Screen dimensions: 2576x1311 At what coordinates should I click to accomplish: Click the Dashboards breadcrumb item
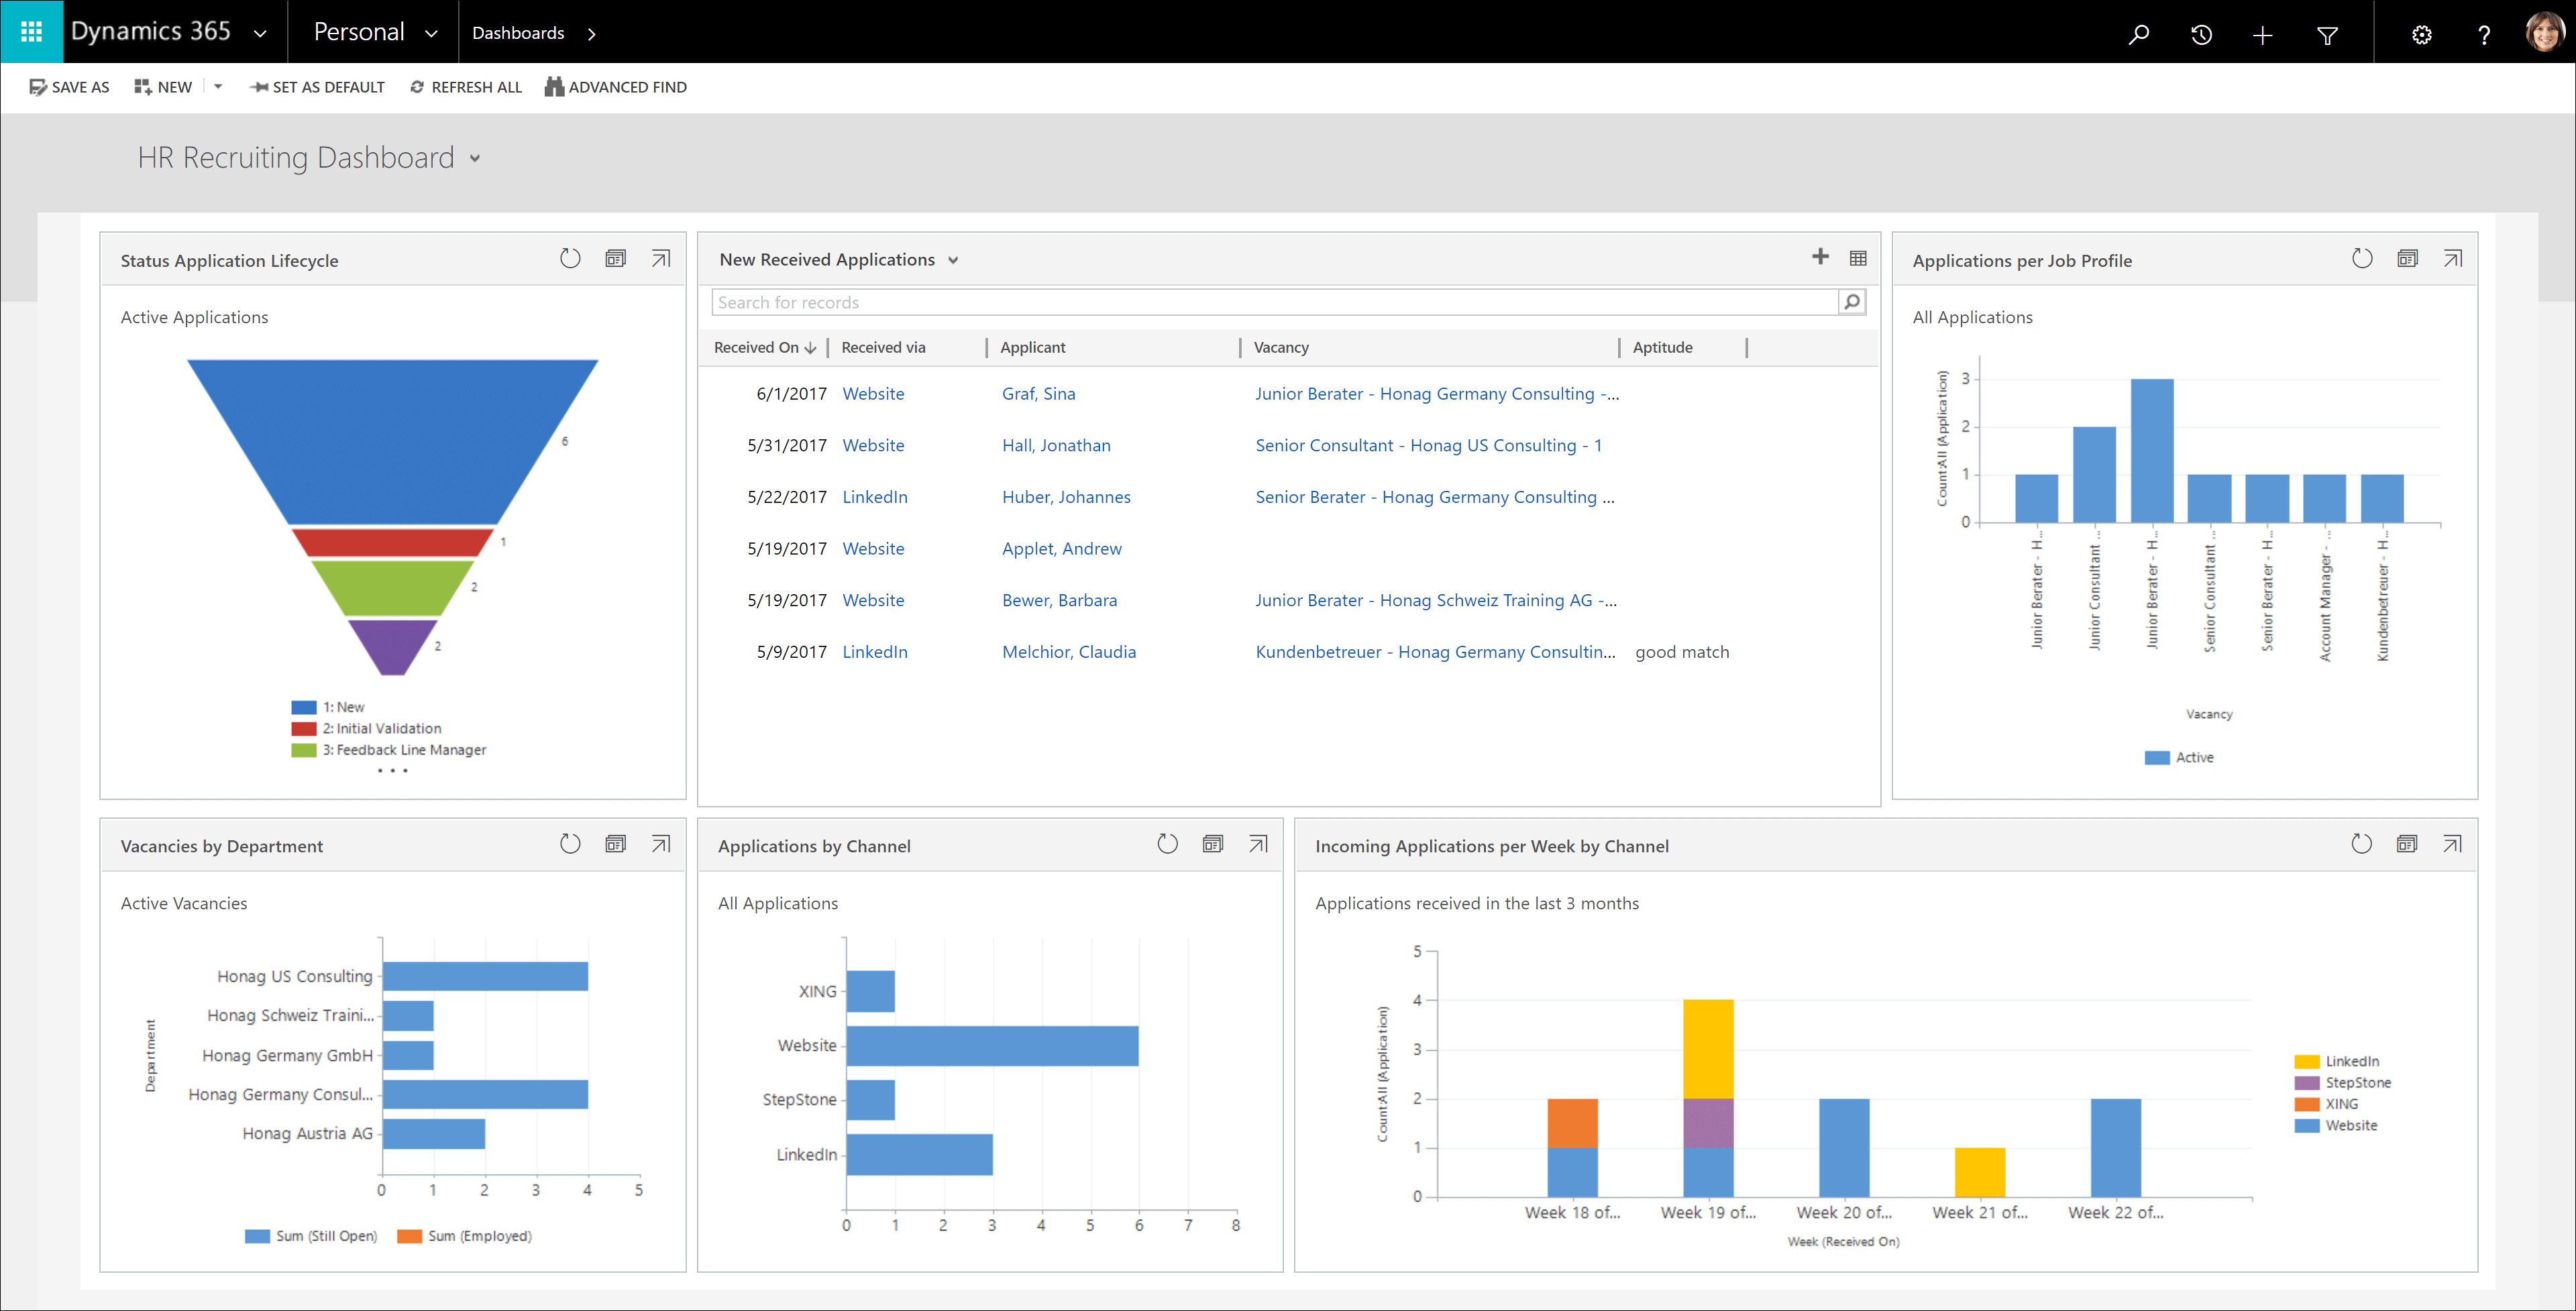[x=519, y=32]
